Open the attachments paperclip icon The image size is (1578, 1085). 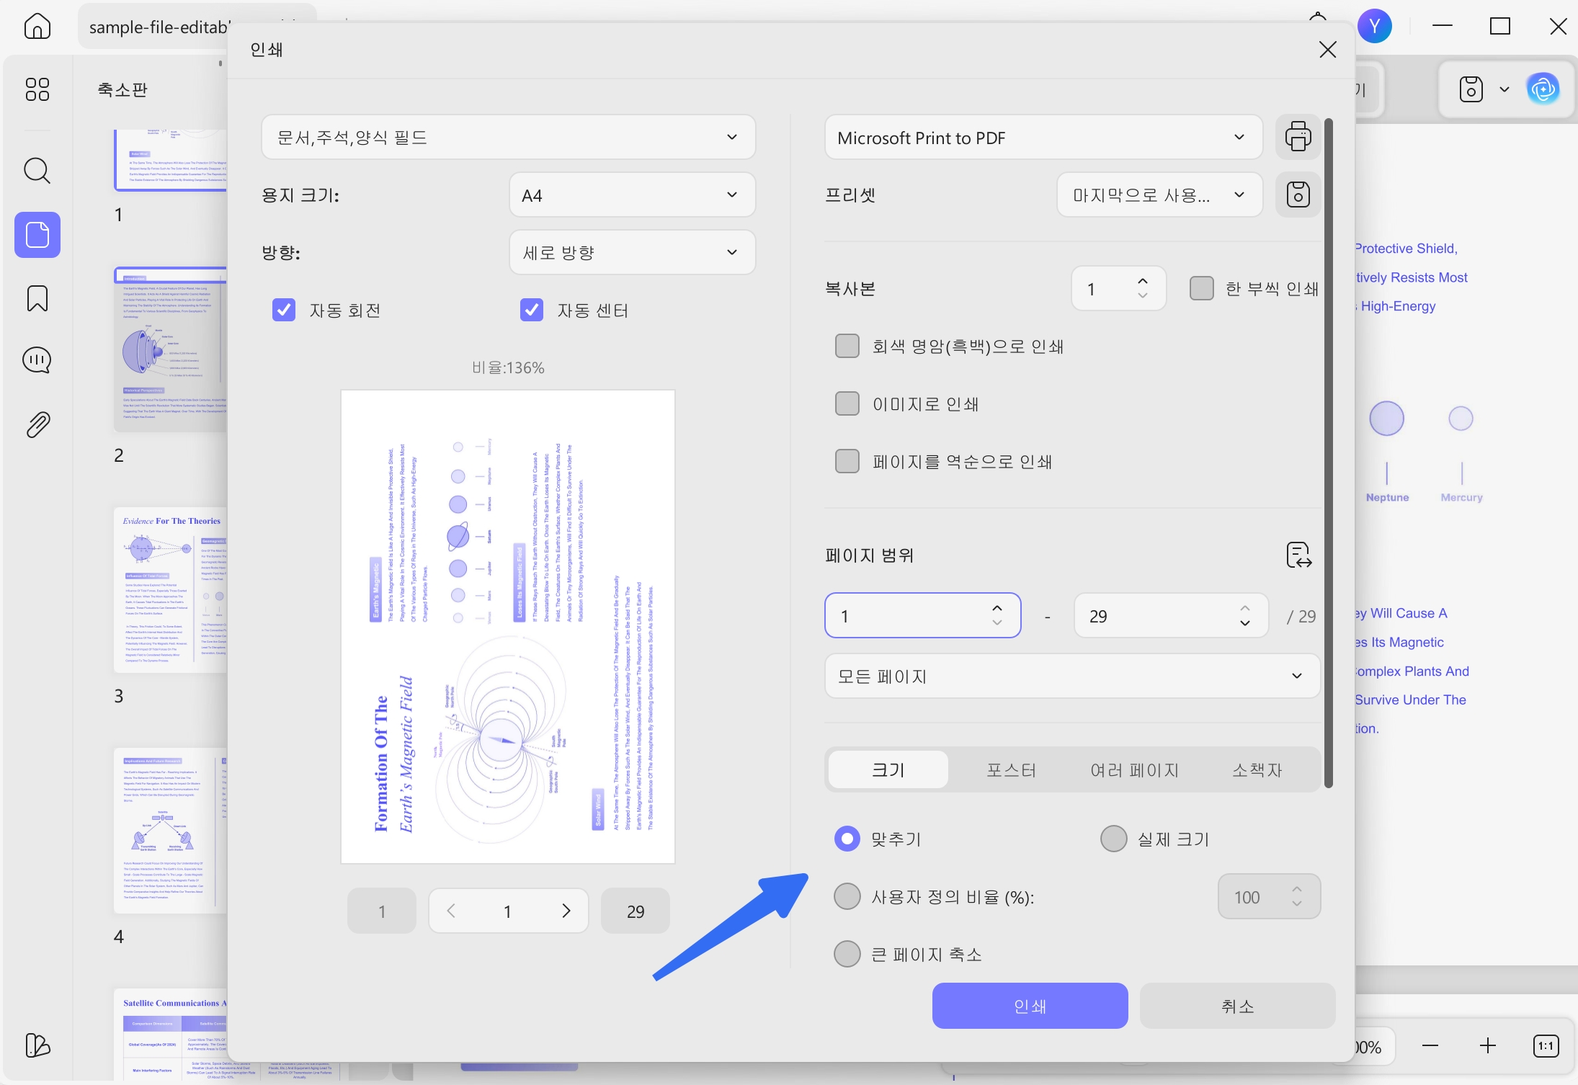[37, 425]
